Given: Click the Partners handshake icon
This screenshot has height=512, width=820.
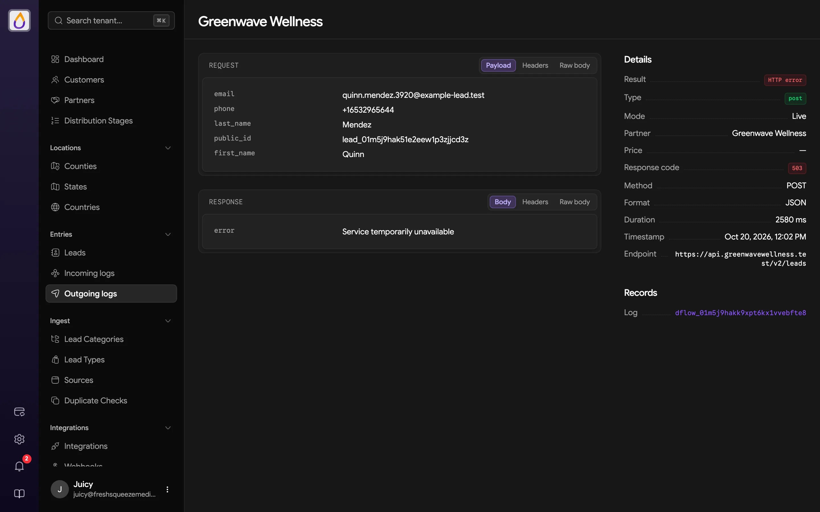Looking at the screenshot, I should coord(55,100).
